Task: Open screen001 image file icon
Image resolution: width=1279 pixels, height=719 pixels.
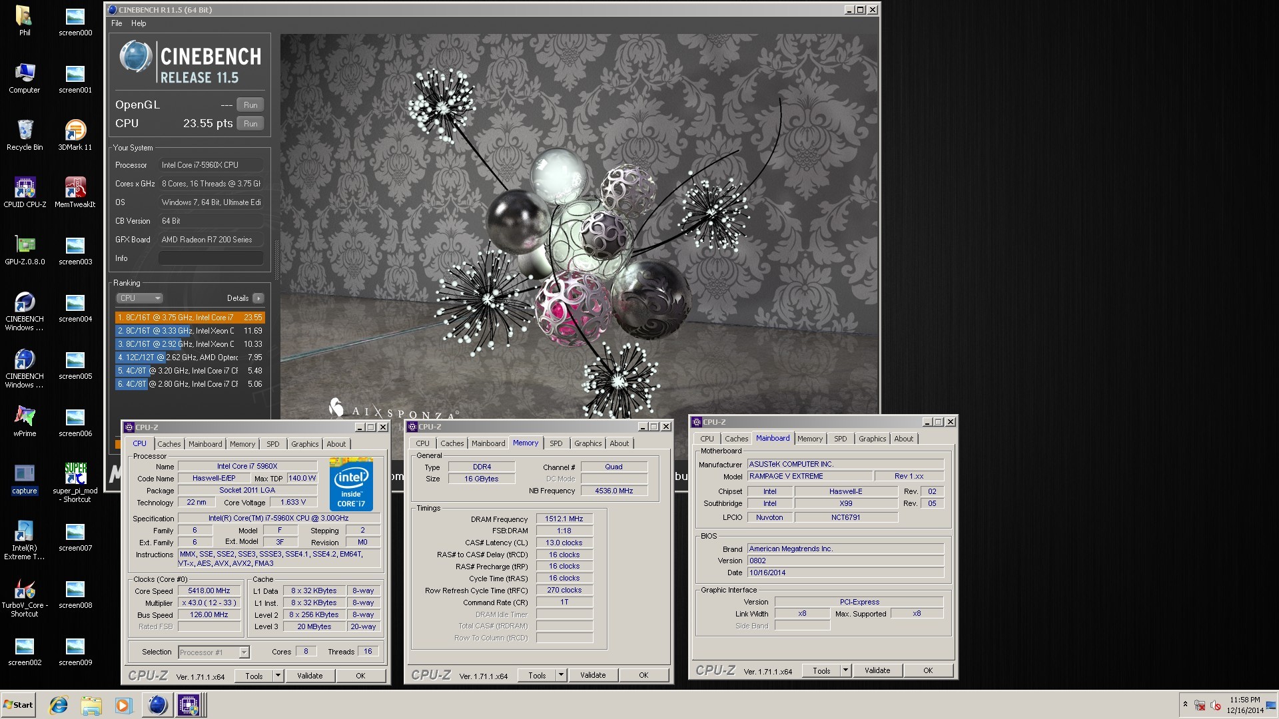Action: pos(75,78)
